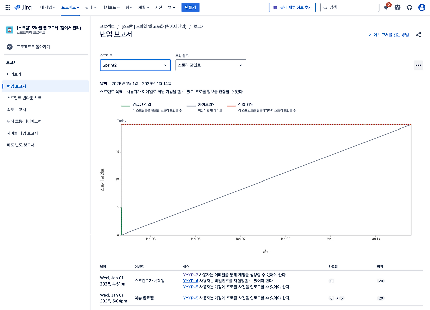
Task: Open issue YYYP-5 from the event table
Action: pos(190,287)
